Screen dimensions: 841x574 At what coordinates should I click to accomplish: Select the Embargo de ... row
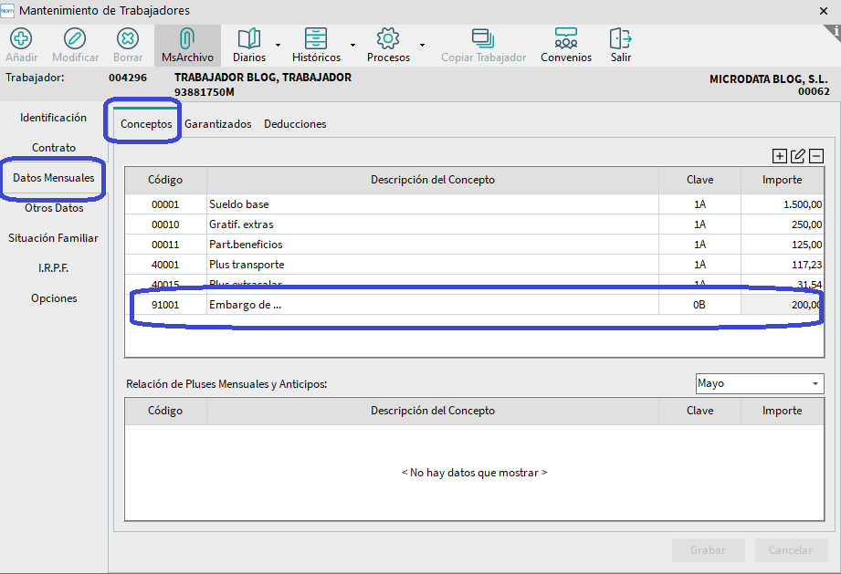(474, 305)
